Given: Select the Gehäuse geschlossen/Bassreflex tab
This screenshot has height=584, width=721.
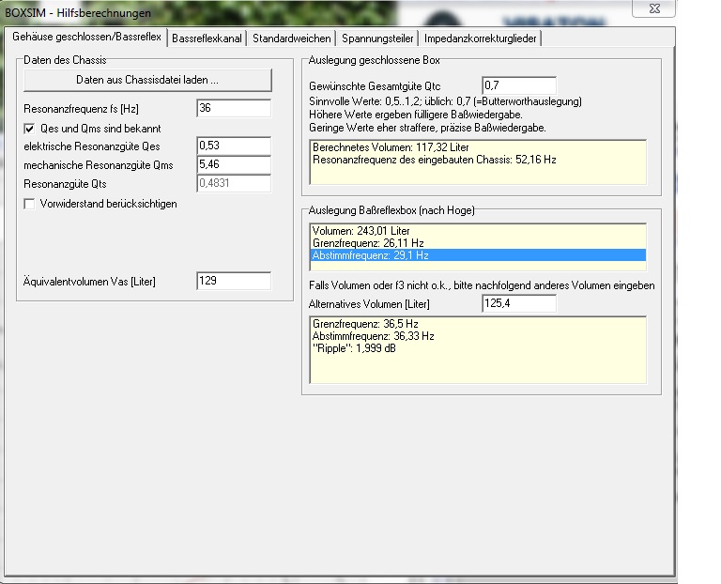Looking at the screenshot, I should (86, 37).
